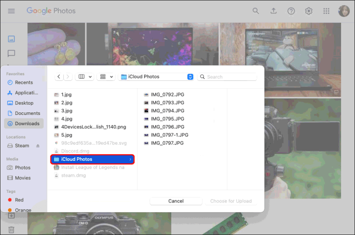Open the gold earrings photo thumbnail

click(x=56, y=44)
